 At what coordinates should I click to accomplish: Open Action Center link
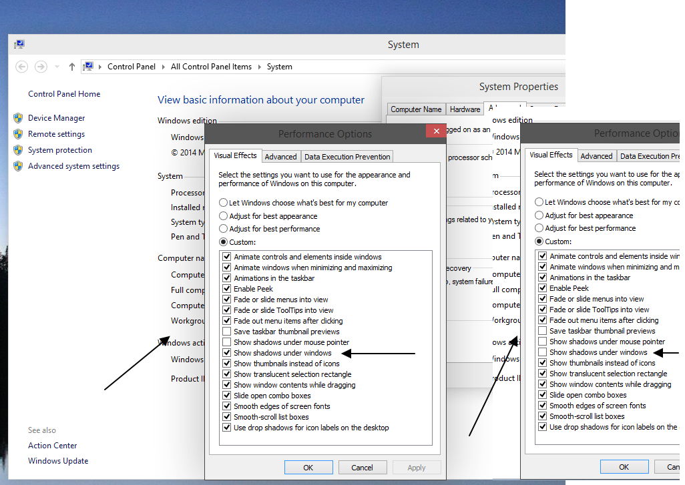[x=53, y=445]
